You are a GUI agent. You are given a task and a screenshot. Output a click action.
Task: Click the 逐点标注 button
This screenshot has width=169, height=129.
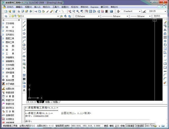click(8, 108)
